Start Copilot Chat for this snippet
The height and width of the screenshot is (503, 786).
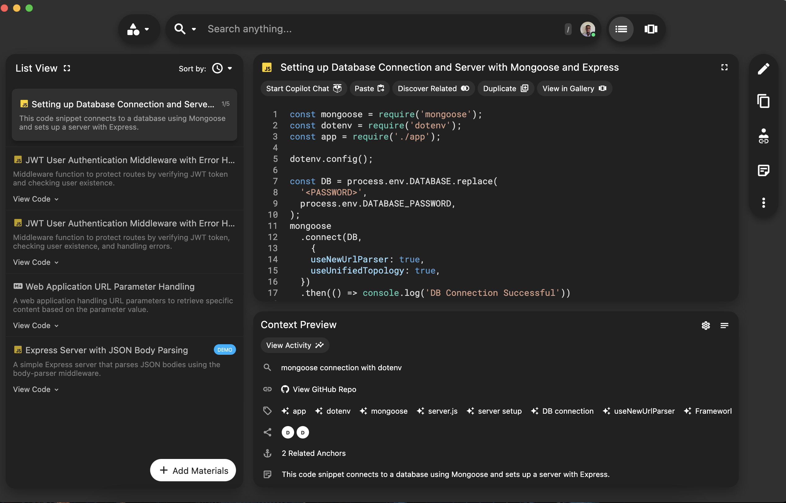pyautogui.click(x=303, y=88)
